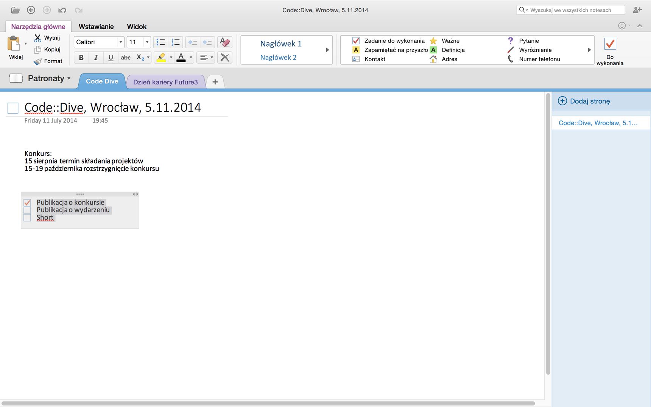Screen dimensions: 651x407
Task: Select the Code Dive section tab
Action: click(x=102, y=81)
